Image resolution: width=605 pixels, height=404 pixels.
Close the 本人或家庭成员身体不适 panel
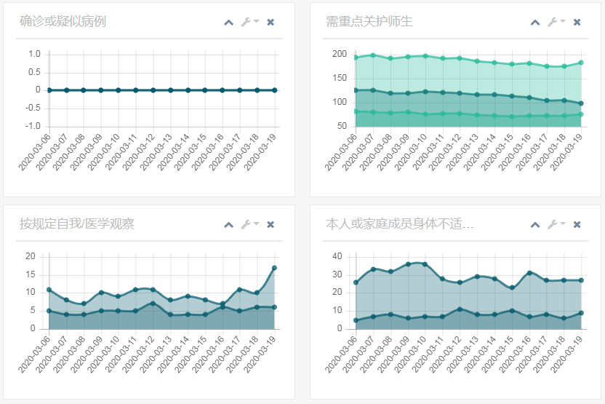pyautogui.click(x=577, y=225)
